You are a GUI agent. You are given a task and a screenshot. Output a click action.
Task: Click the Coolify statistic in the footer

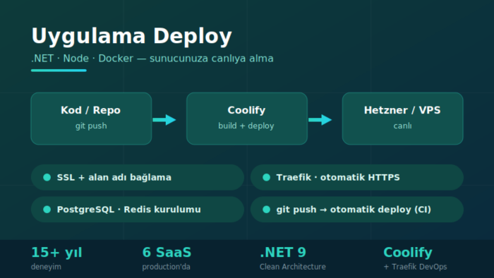click(408, 252)
